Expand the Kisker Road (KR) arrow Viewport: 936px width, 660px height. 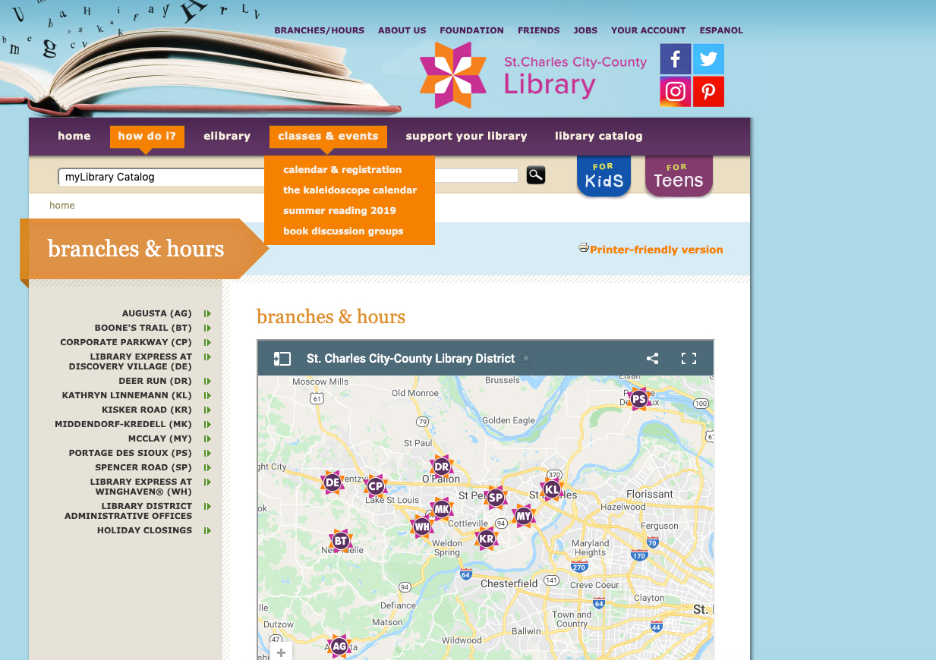[207, 410]
